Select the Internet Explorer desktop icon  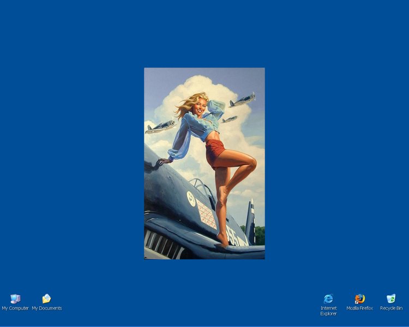tap(328, 299)
